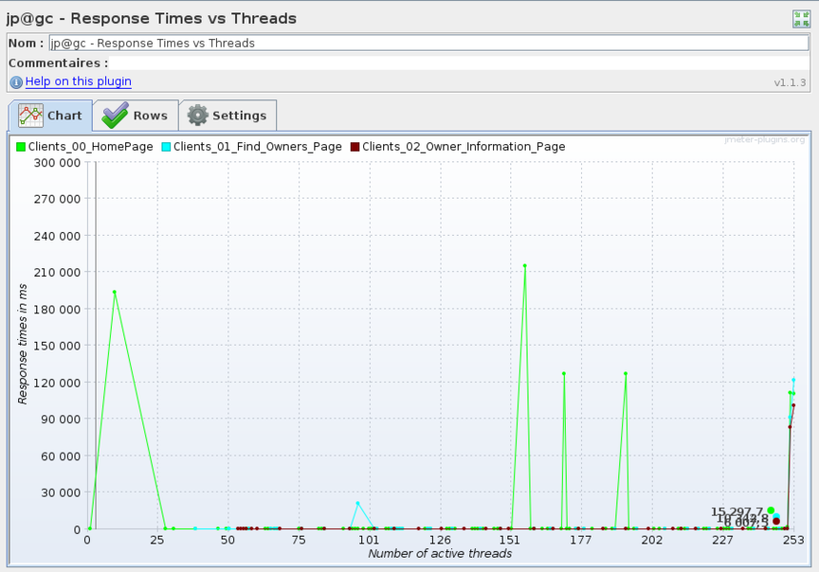Viewport: 819px width, 572px height.
Task: Click the Chart tab's graph icon
Action: click(31, 116)
